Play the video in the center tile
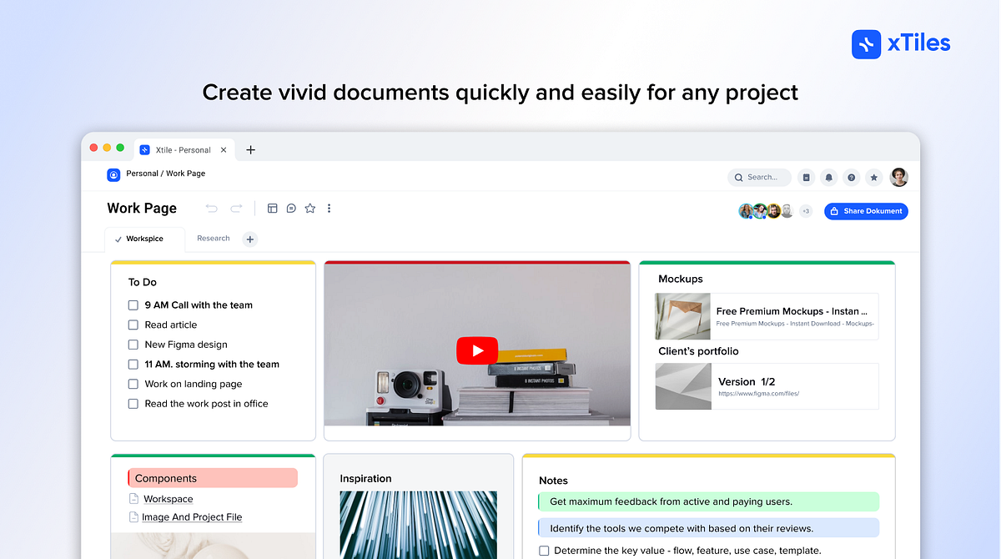This screenshot has width=1001, height=559. 477,350
